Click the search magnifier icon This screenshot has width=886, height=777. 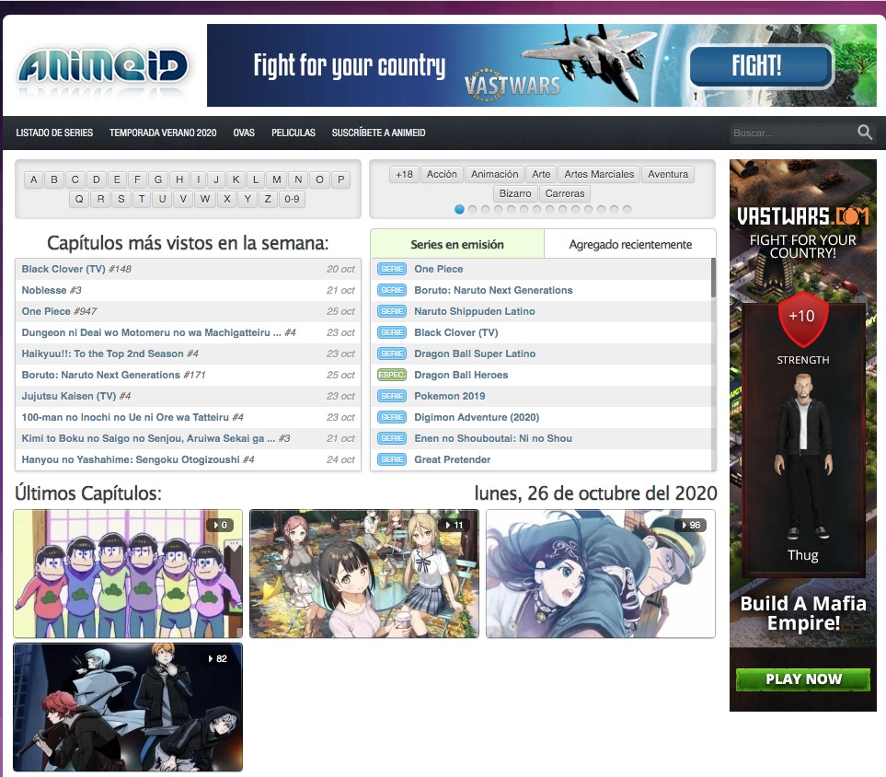tap(865, 133)
